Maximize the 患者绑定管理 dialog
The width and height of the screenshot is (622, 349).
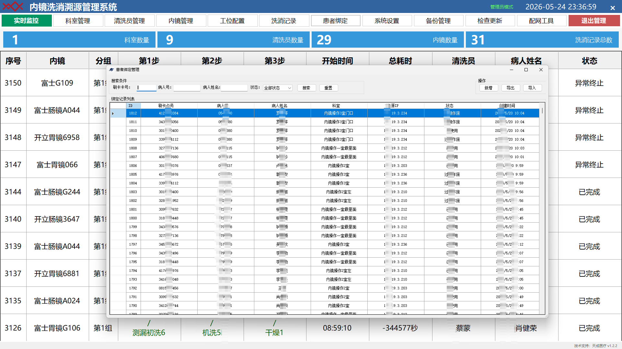point(526,70)
